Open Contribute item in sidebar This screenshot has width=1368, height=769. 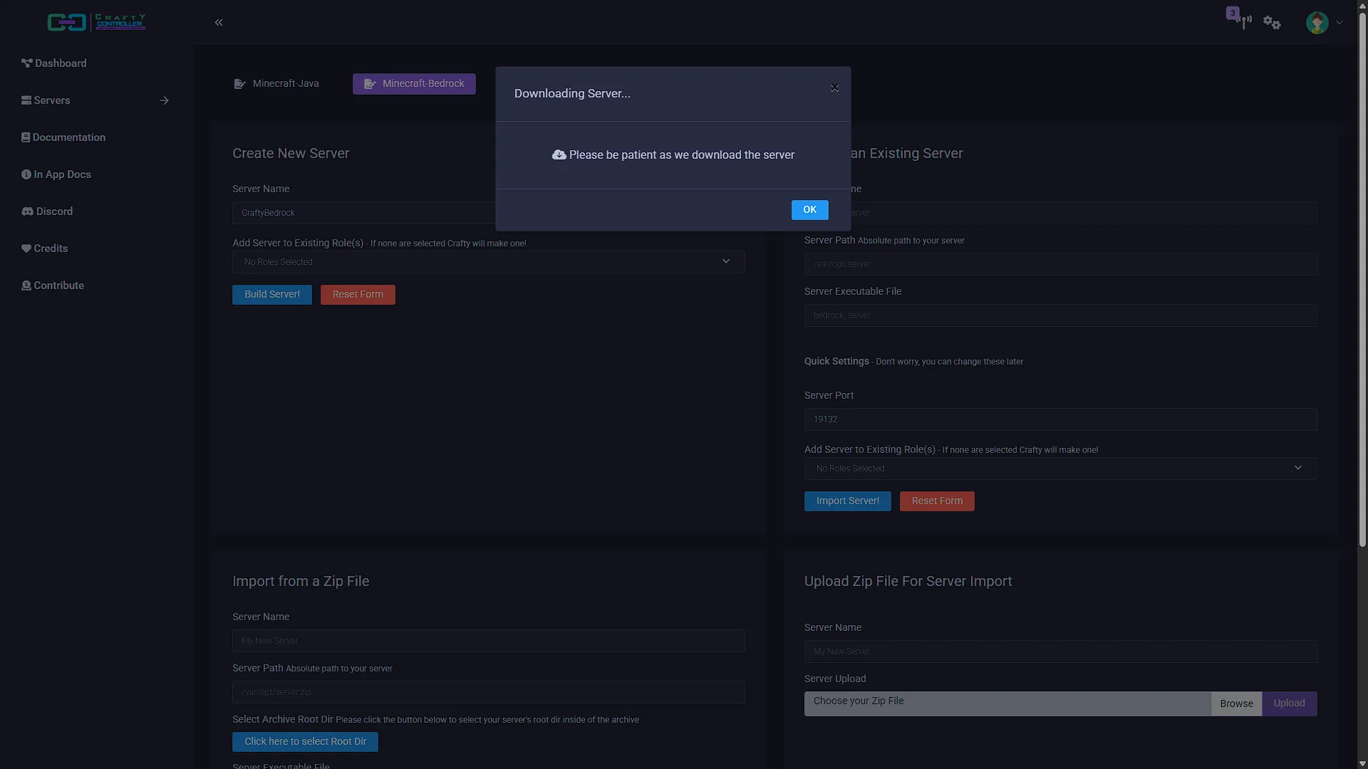(53, 286)
